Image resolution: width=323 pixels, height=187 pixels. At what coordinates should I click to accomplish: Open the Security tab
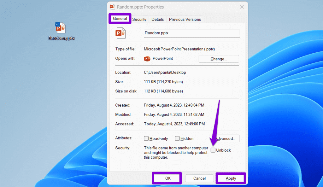(139, 19)
